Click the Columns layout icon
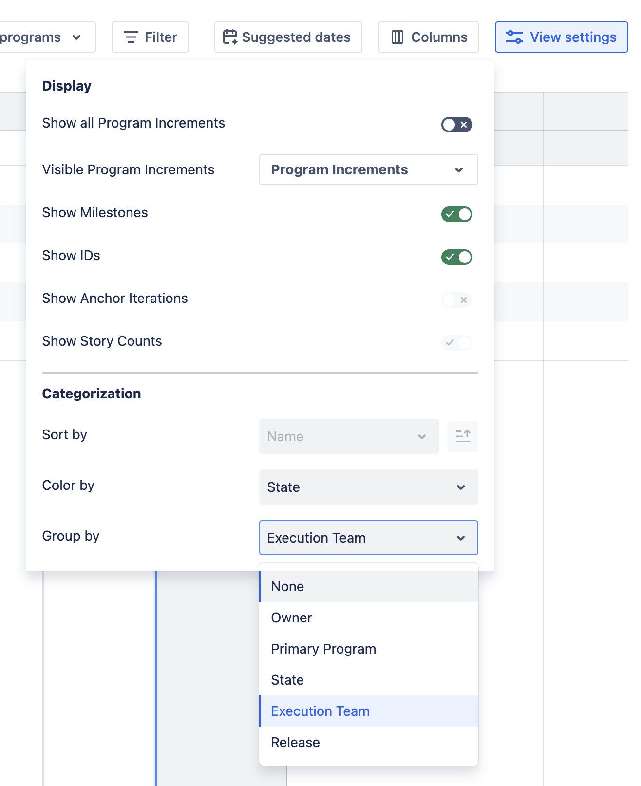 point(397,37)
